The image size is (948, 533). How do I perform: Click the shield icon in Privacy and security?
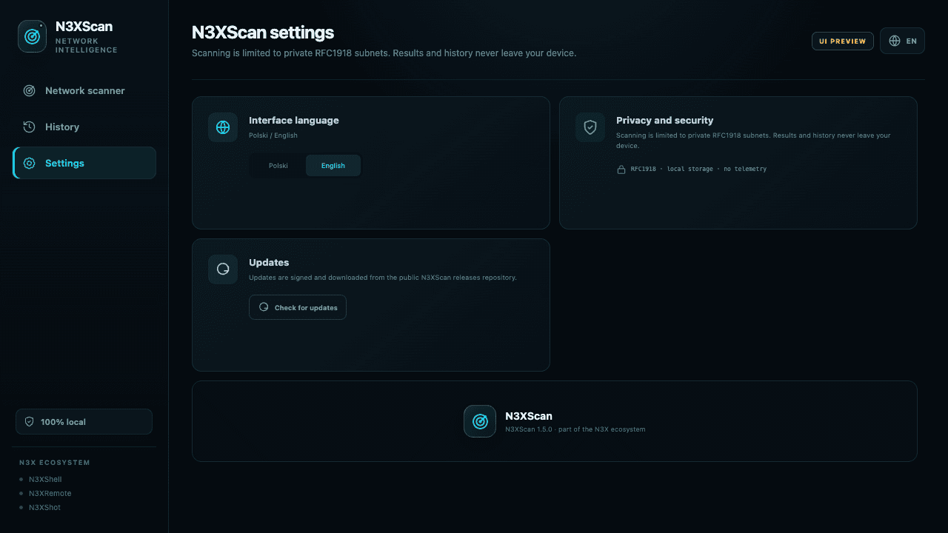pyautogui.click(x=590, y=127)
